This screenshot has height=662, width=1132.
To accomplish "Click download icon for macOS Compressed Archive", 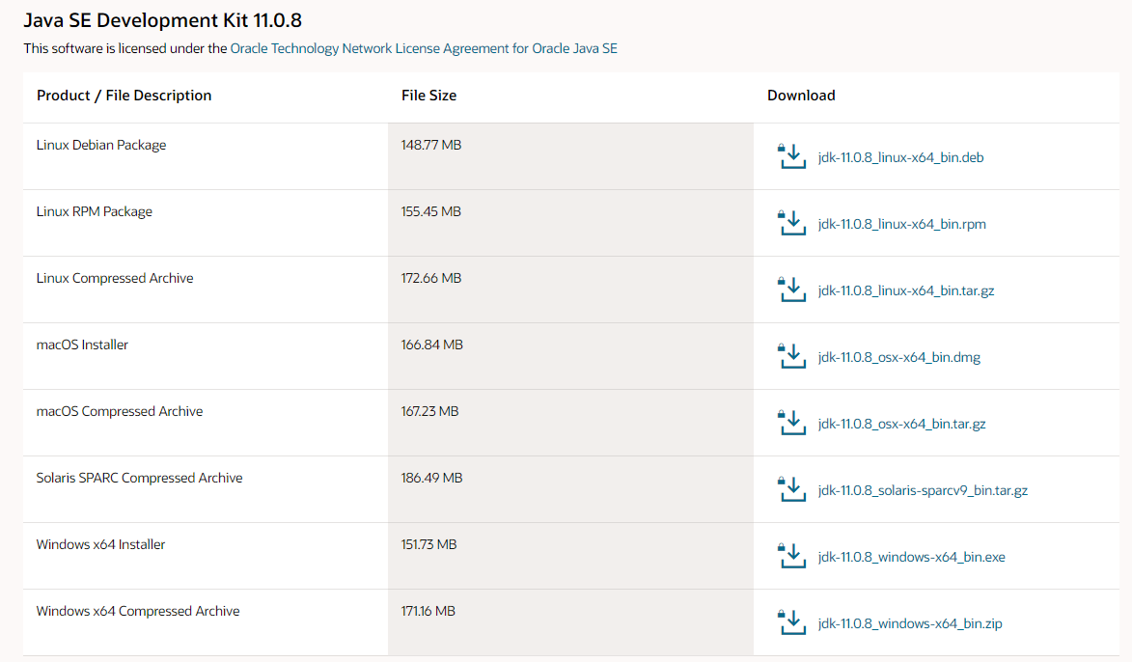I will coord(792,423).
